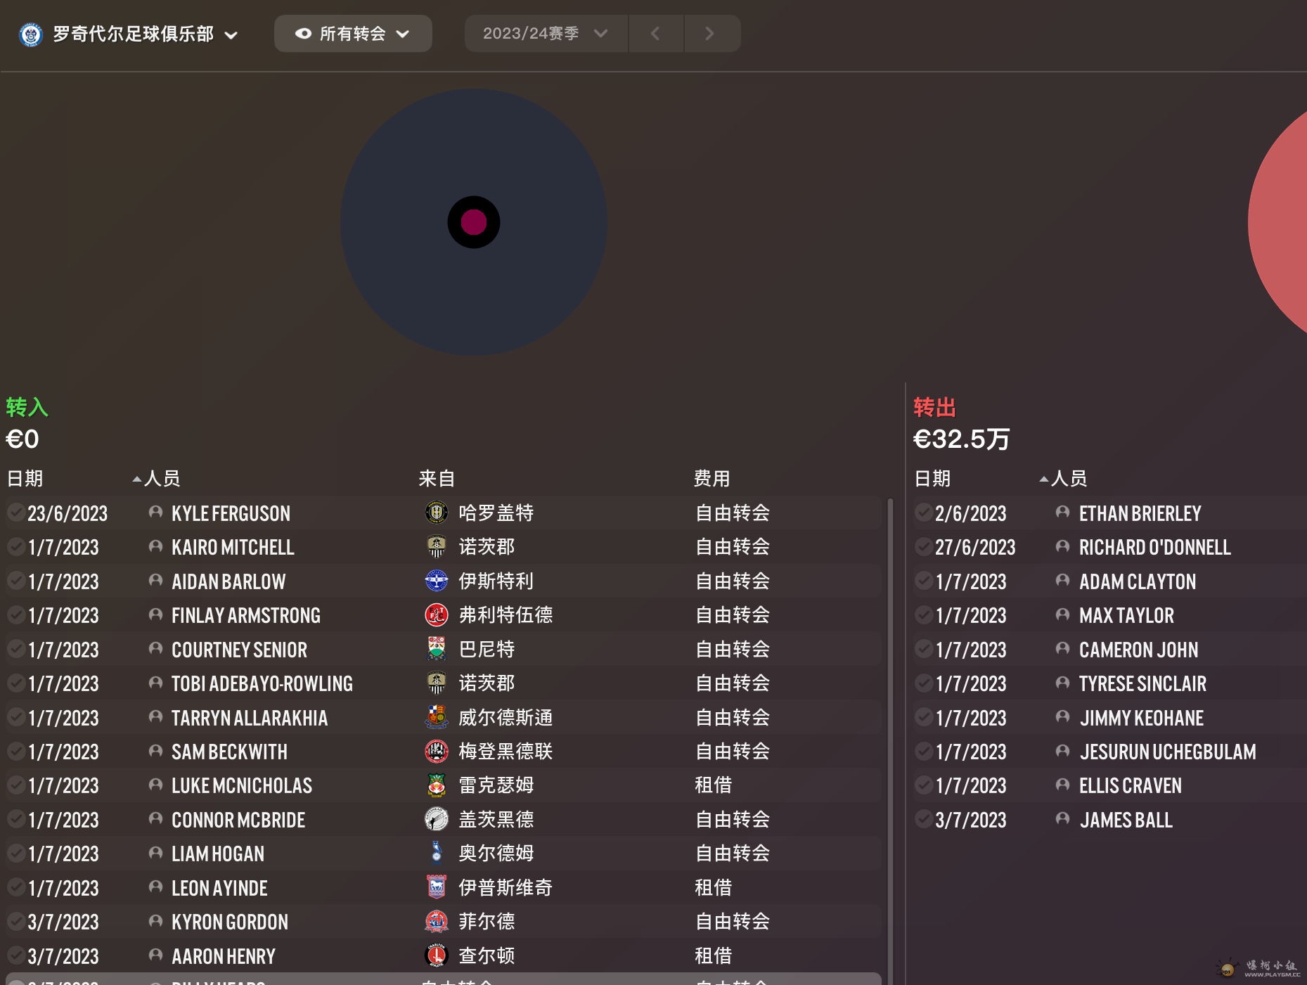Click Wrexham badge beside Luke McNicholas

click(x=437, y=785)
